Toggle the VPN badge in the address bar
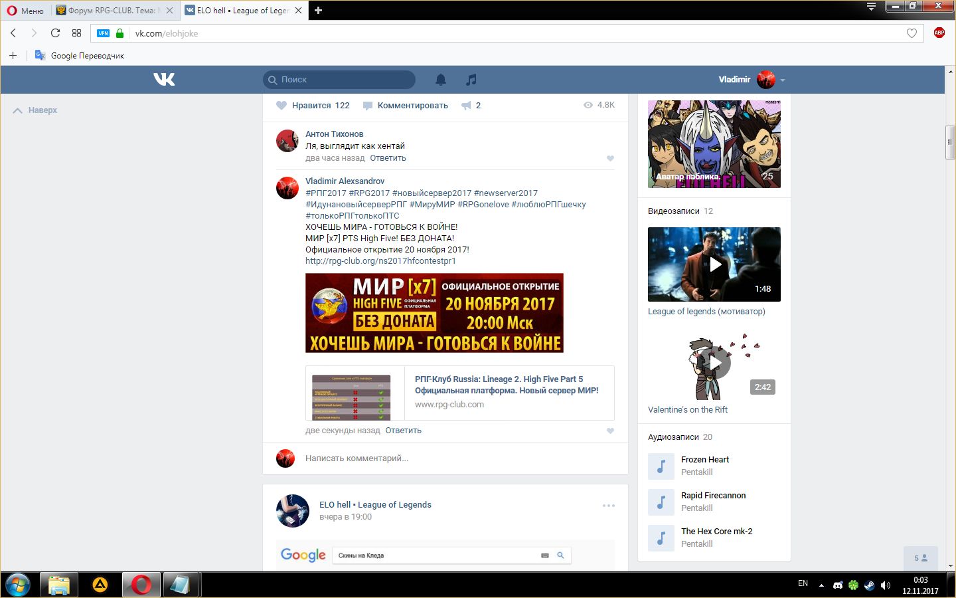This screenshot has width=956, height=598. pyautogui.click(x=103, y=33)
